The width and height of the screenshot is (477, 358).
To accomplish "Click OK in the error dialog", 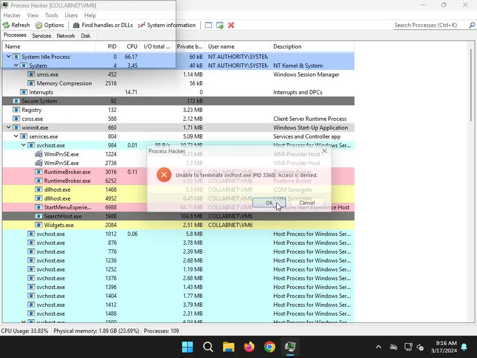I will (269, 202).
